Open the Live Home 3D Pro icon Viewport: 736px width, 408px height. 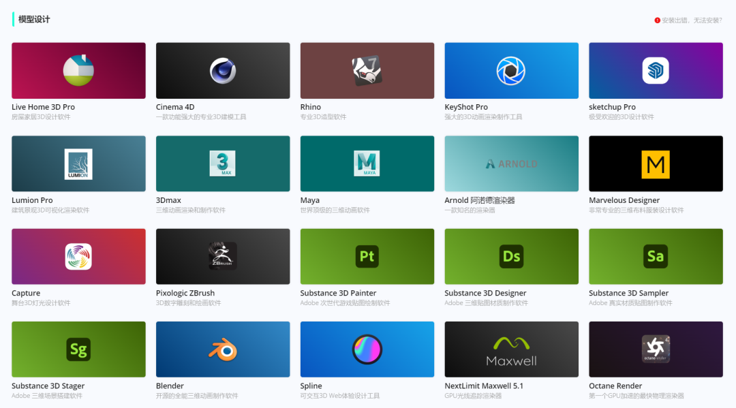click(78, 71)
